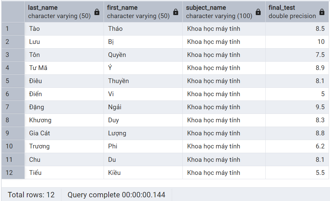Click the select-all corner cell
Screen dimensions: 330x201
(13, 12)
